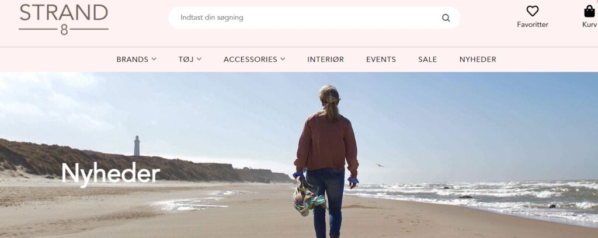Open the Sale section
Viewport: 598px width, 238px height.
coord(427,60)
